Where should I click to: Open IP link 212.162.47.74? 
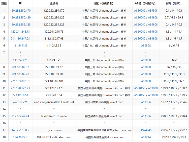[20, 116]
